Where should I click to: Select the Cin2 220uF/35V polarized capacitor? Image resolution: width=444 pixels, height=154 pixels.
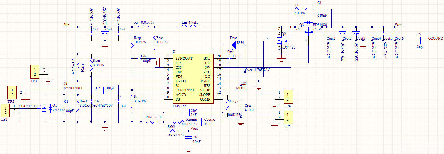pos(105,33)
